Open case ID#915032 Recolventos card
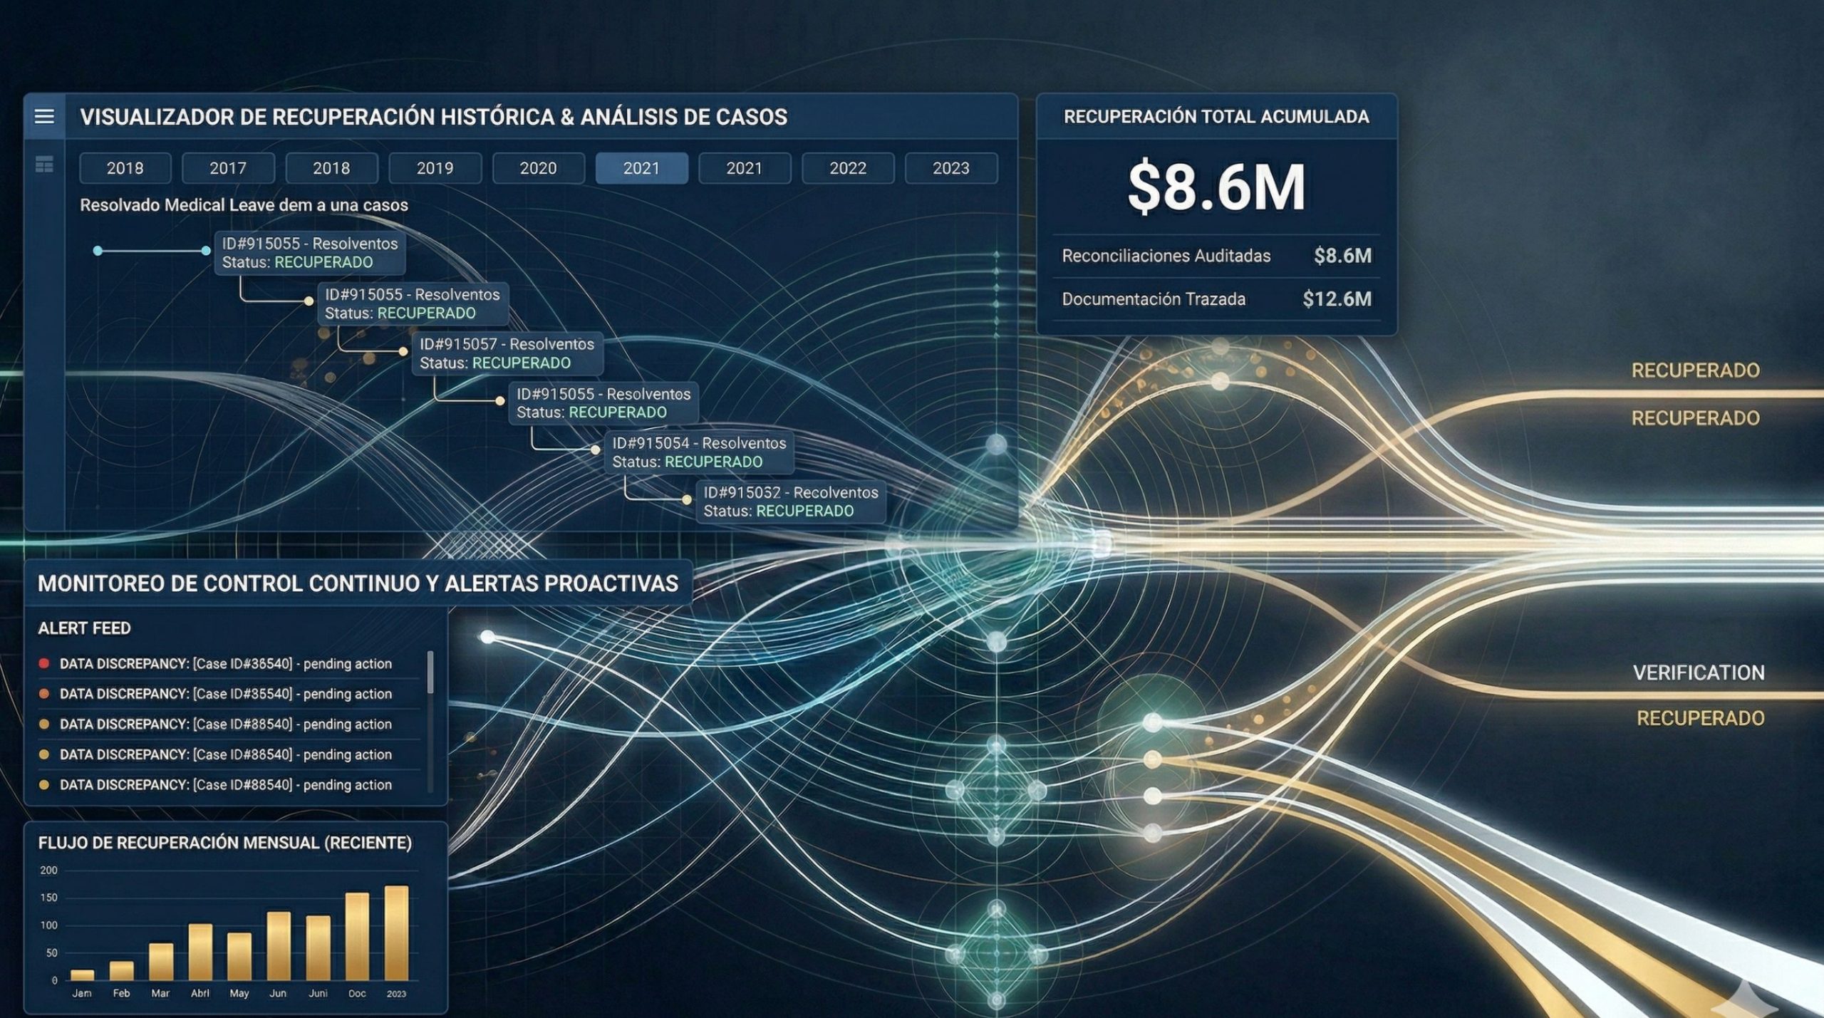This screenshot has width=1824, height=1018. pyautogui.click(x=790, y=502)
